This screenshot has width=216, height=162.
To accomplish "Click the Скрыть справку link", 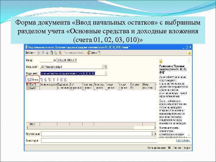I will coord(183,140).
